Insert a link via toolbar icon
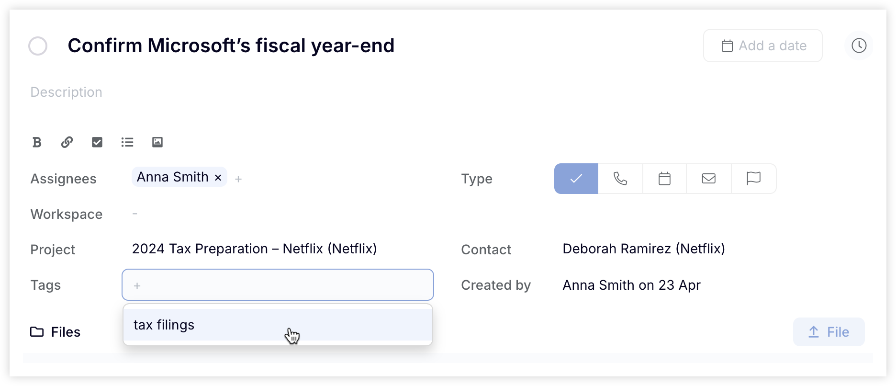Screen dimensions: 896x386 (x=67, y=142)
